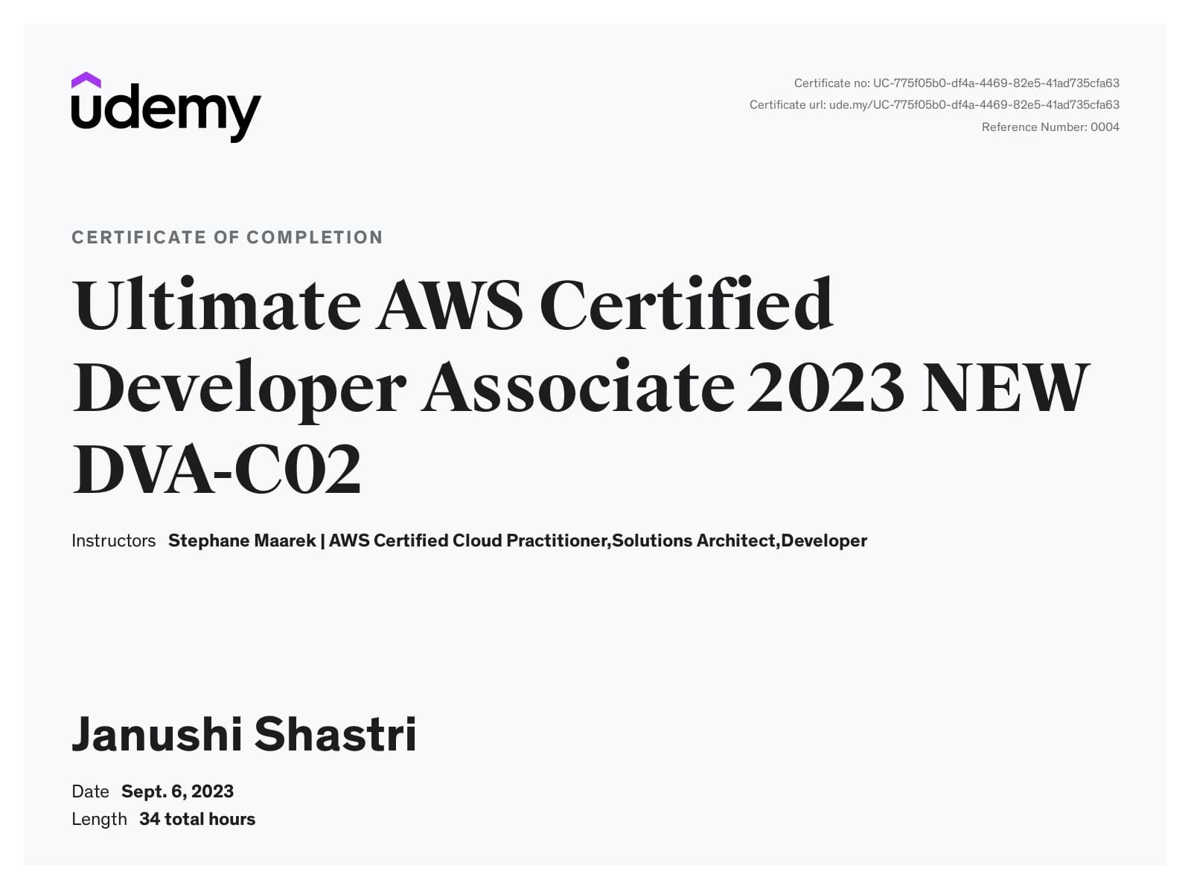
Task: Click the purple arch above the Udemy wordmark
Action: 87,78
